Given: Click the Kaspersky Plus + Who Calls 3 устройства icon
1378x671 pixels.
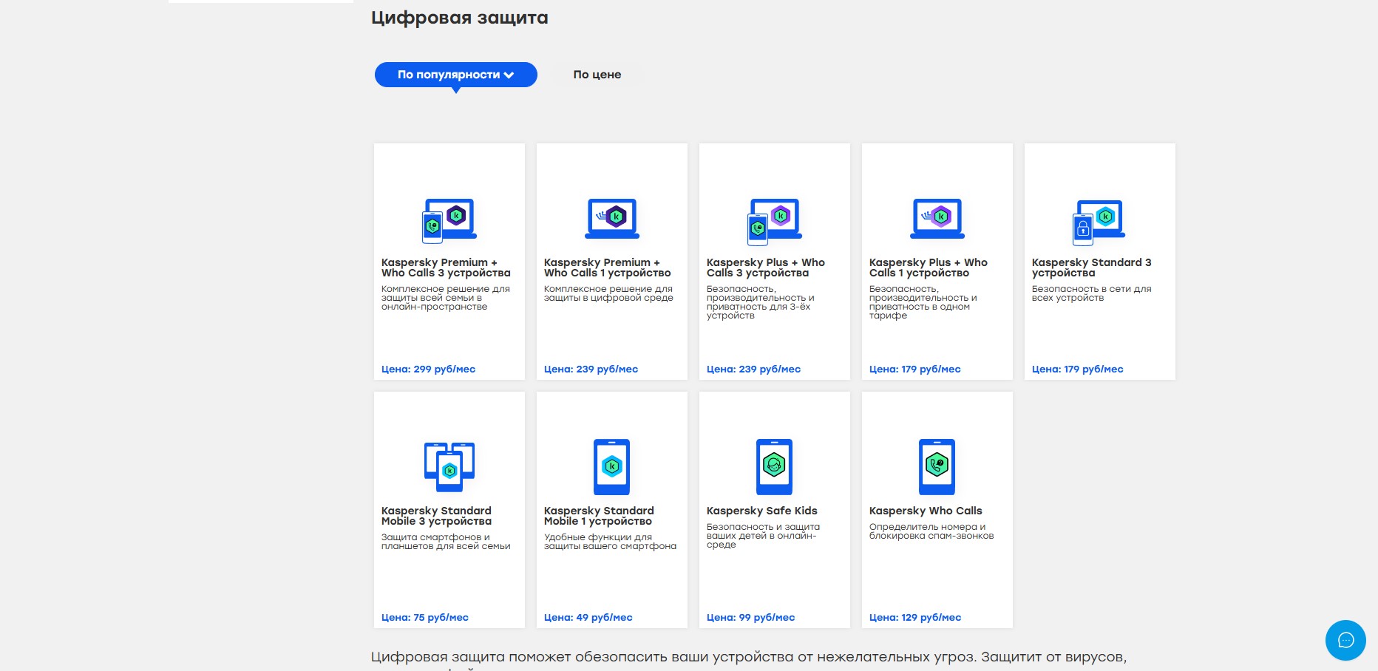Looking at the screenshot, I should (x=775, y=221).
